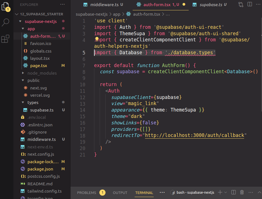
Task: Click line number 5 in the gutter
Action: coord(84,53)
